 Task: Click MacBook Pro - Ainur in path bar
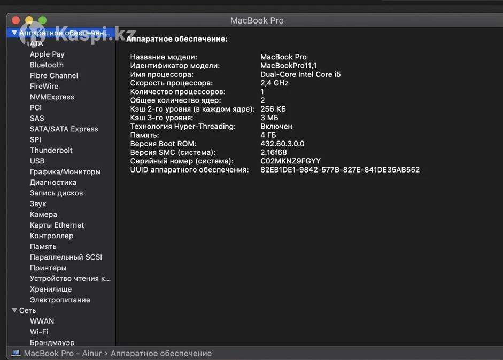pos(63,353)
